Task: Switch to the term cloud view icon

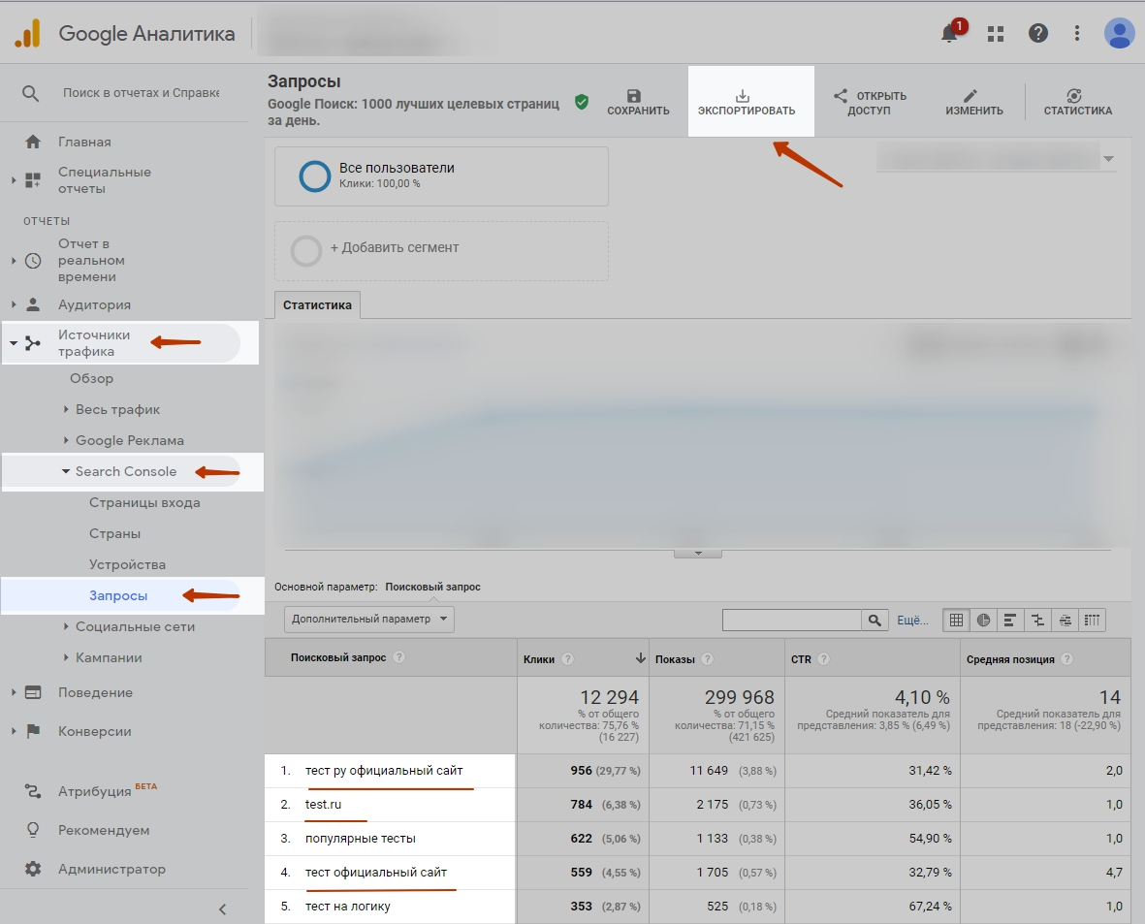Action: click(x=1065, y=621)
